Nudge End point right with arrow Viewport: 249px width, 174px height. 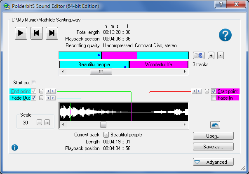click(53, 91)
